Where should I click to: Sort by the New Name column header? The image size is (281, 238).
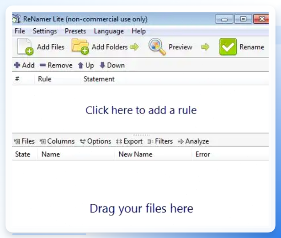153,154
